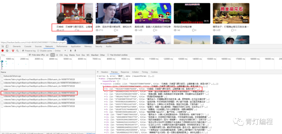The image size is (282, 134).
Task: Enable the Disable cache checkbox
Action: point(39,51)
